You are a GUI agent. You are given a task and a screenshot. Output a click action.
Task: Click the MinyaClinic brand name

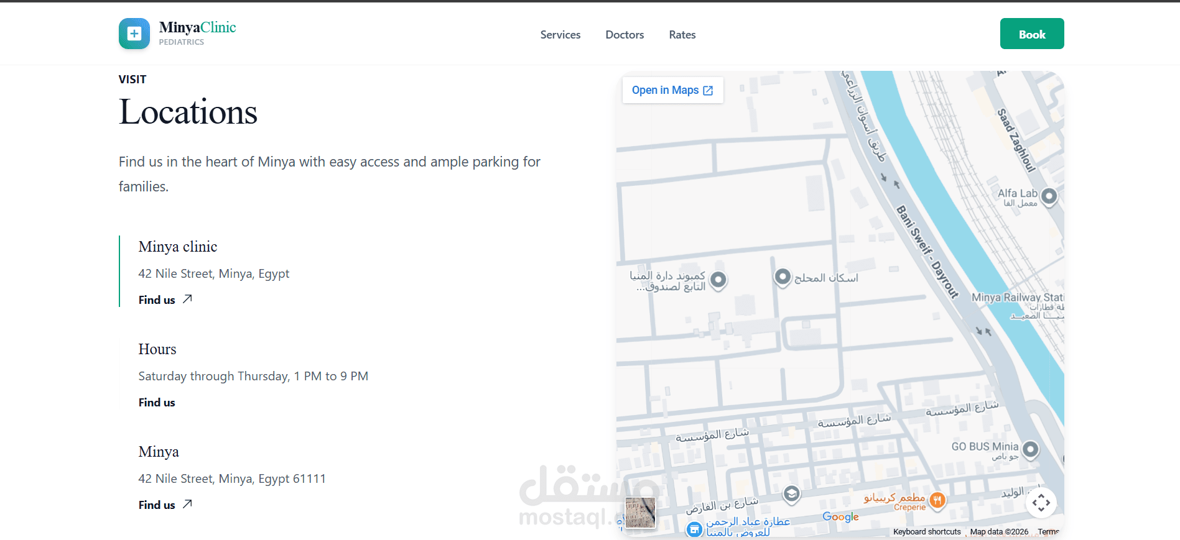tap(197, 27)
